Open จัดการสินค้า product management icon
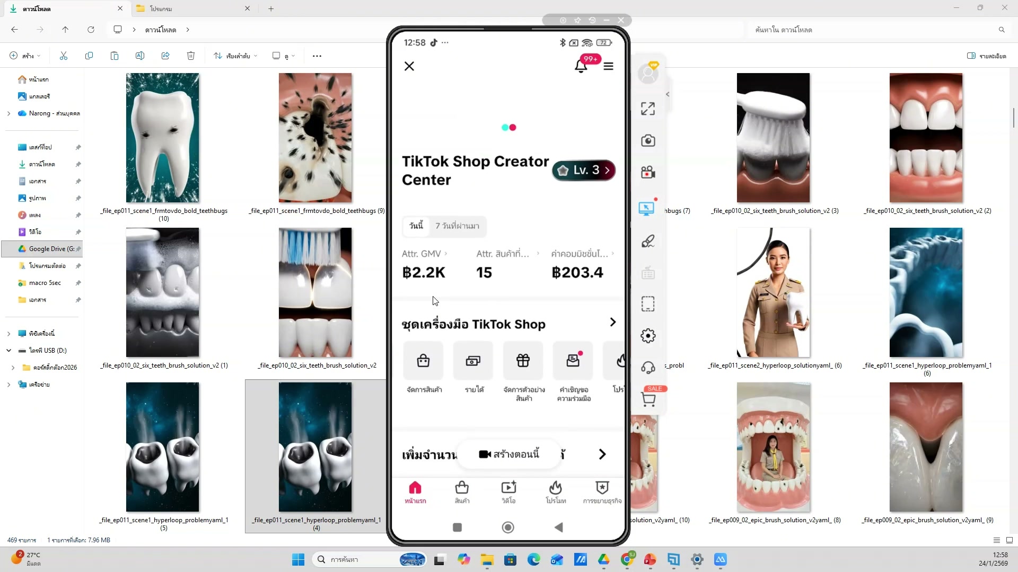 pyautogui.click(x=423, y=361)
